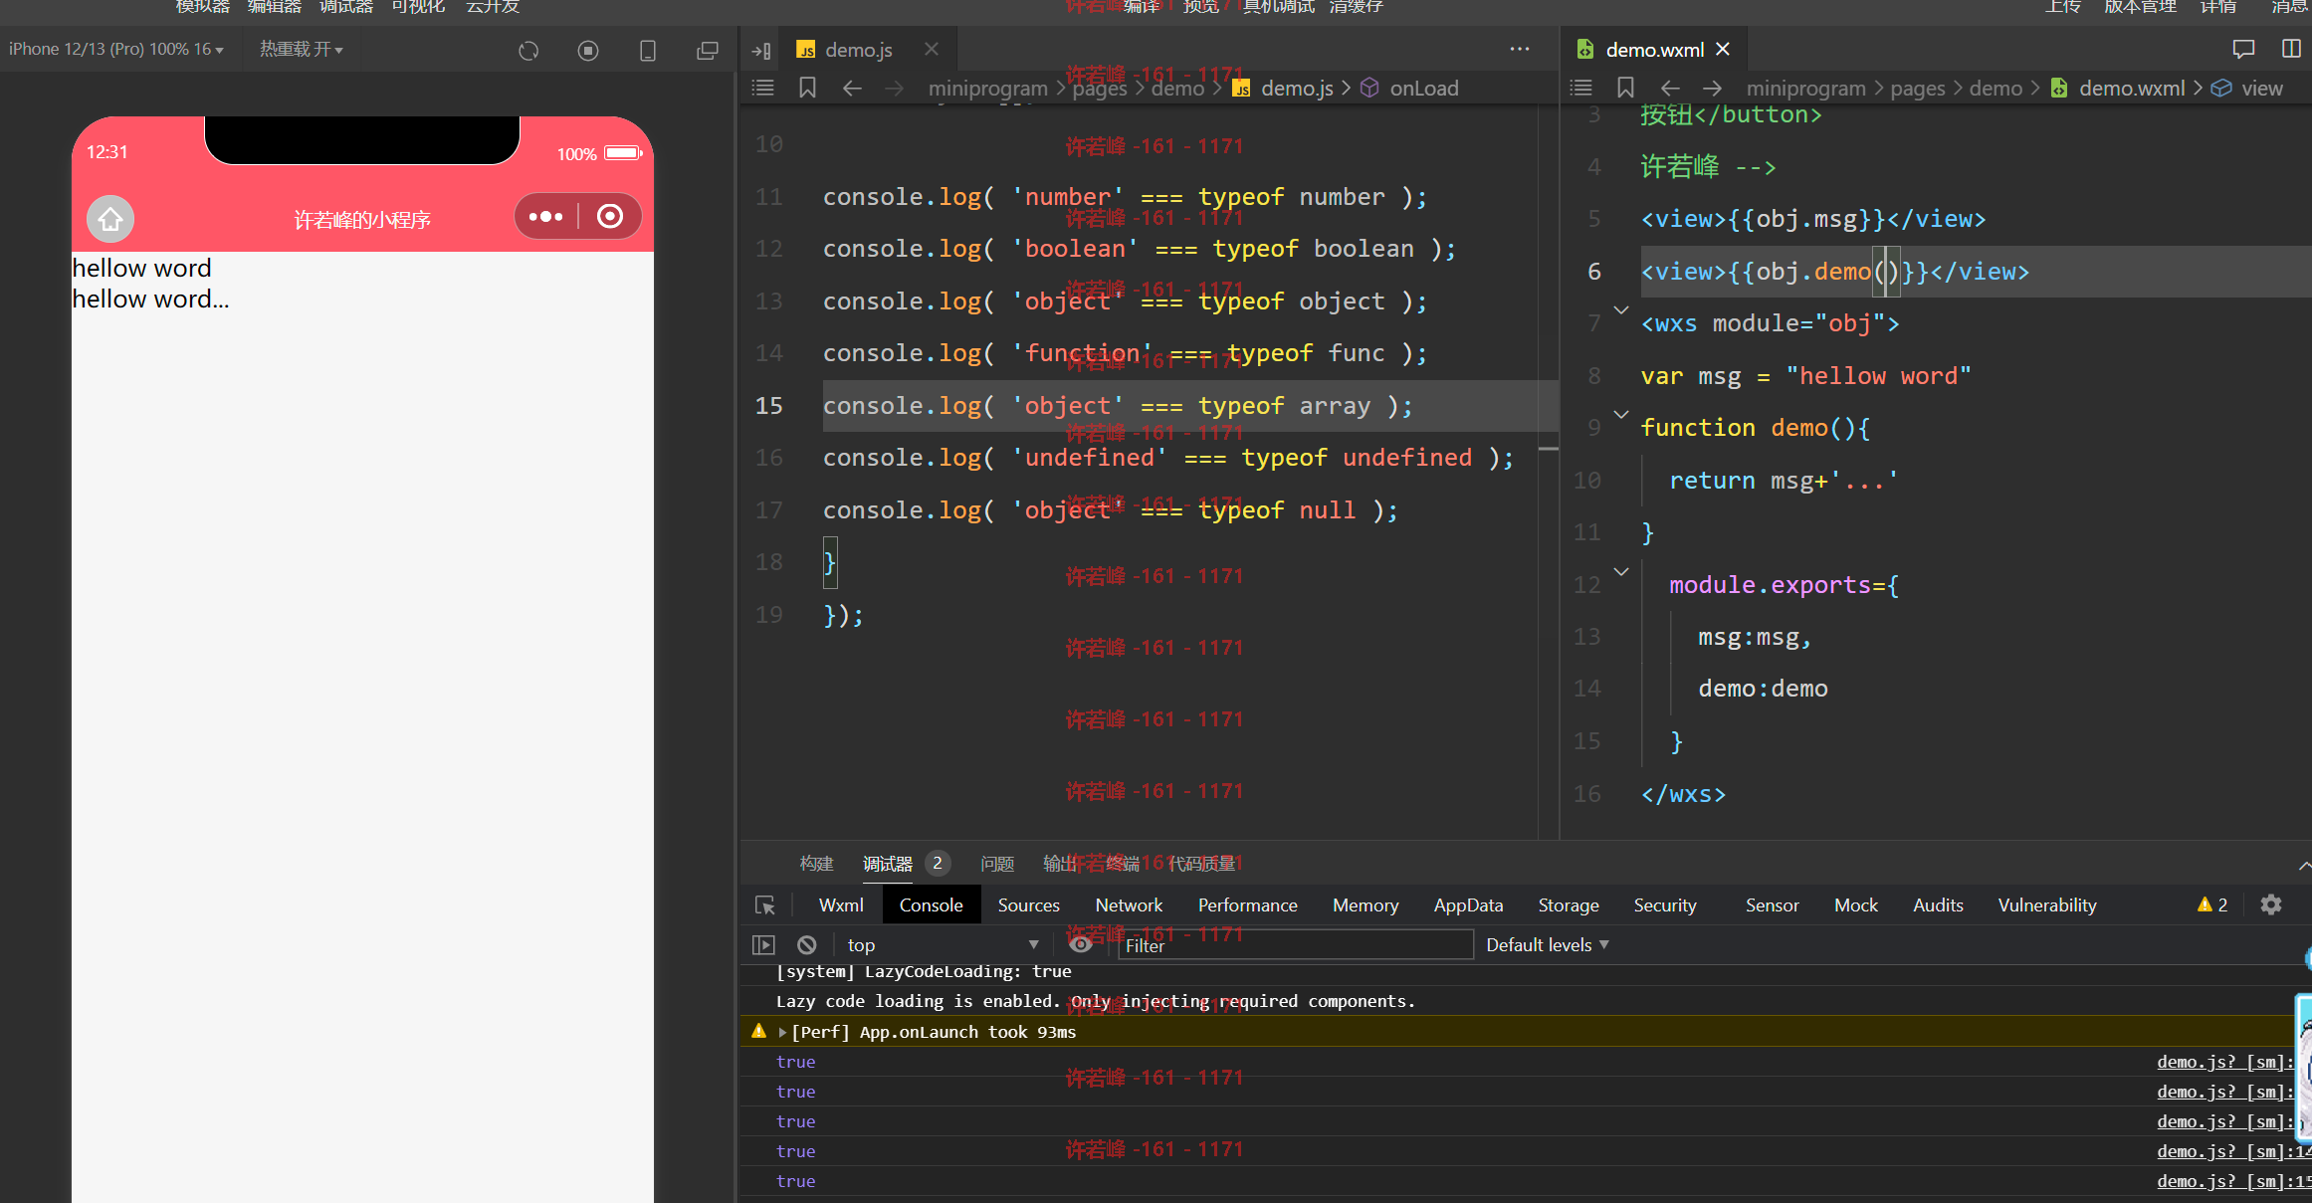The width and height of the screenshot is (2312, 1203).
Task: Open the Mock devtools tab
Action: coord(1856,905)
